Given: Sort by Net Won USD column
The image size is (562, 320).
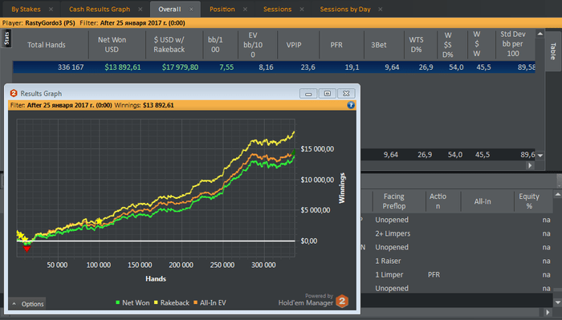Looking at the screenshot, I should click(x=112, y=45).
